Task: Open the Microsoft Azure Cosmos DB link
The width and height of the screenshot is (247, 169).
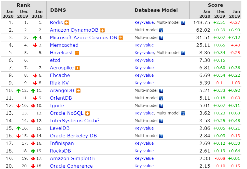Action: 83,37
